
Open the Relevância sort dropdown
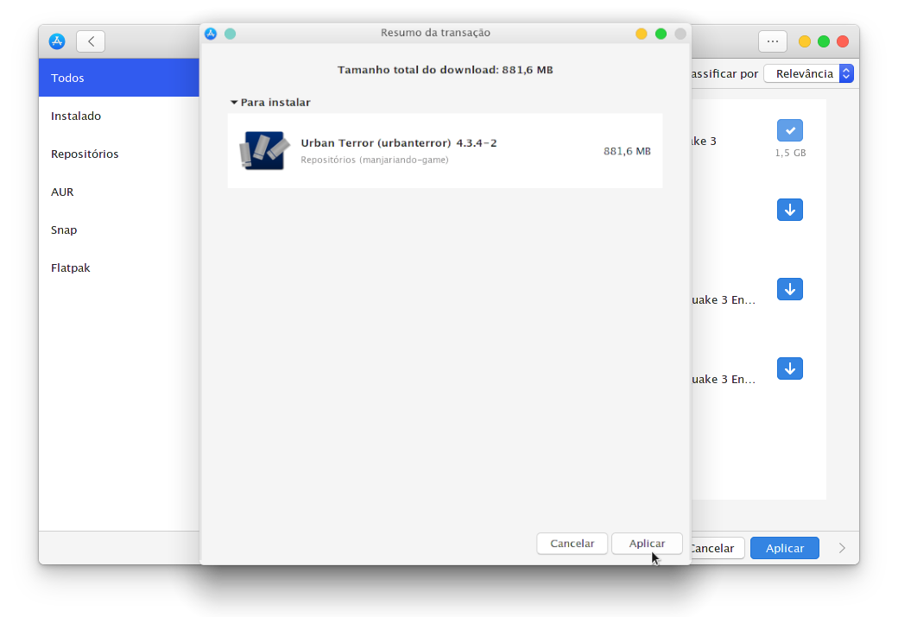809,74
